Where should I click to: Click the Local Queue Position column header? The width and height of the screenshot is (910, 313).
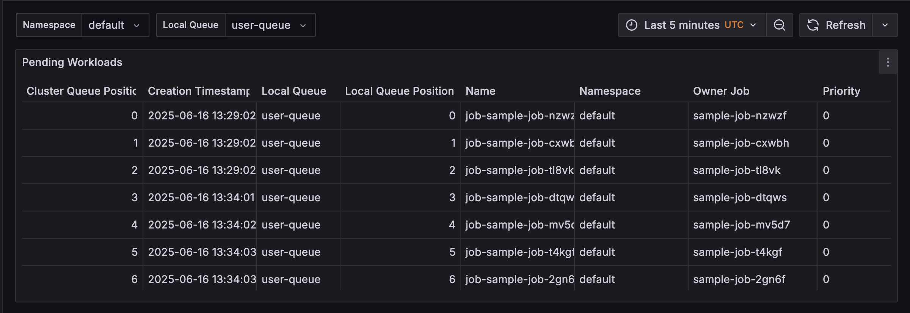click(x=399, y=91)
